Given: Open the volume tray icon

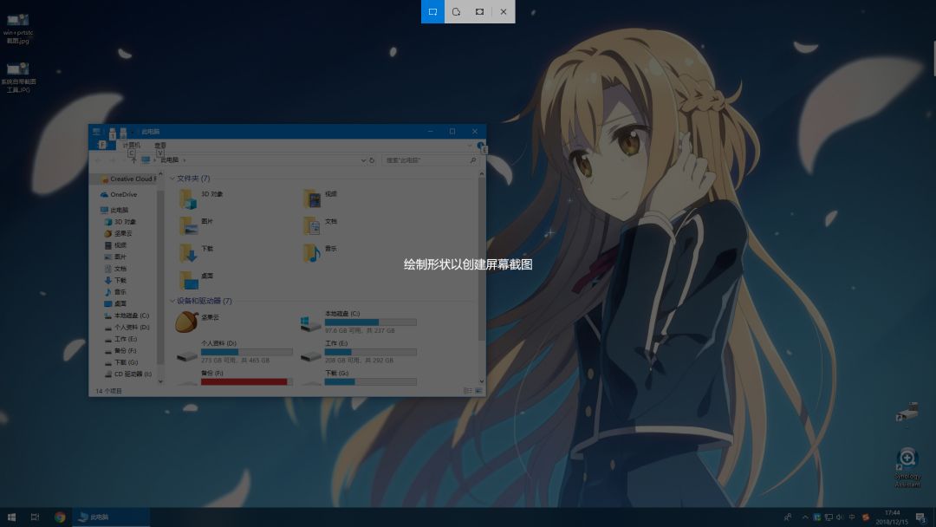Looking at the screenshot, I should [x=840, y=517].
